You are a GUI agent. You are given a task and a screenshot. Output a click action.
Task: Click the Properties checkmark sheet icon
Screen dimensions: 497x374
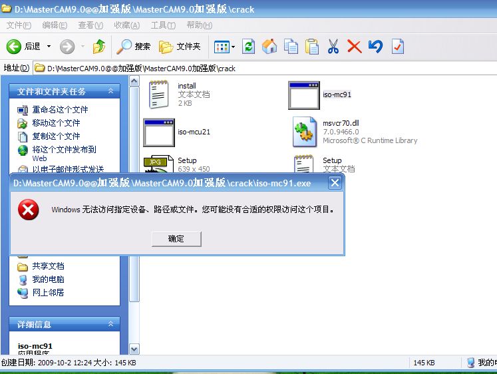coord(397,47)
